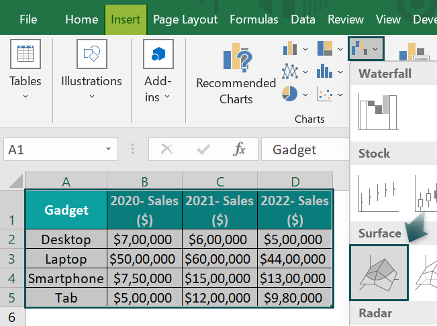Viewport: 437px width, 326px height.
Task: Cancel the formula bar entry
Action: point(167,149)
